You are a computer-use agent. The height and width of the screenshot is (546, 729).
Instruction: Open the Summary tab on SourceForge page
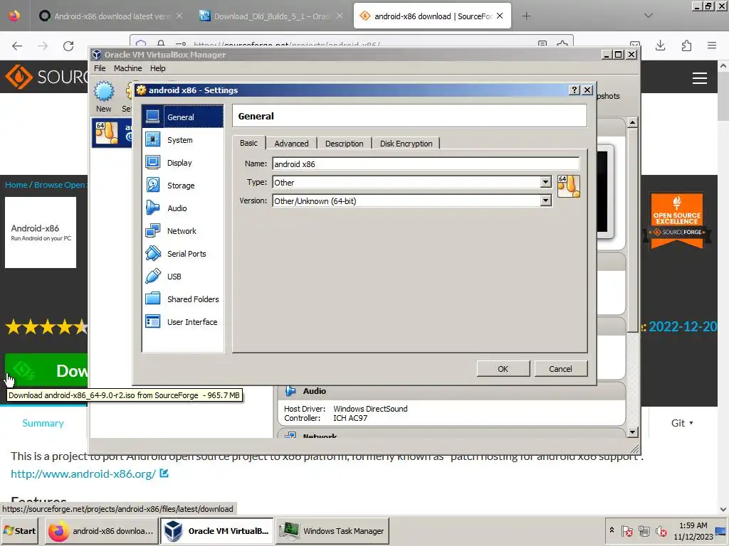click(43, 423)
